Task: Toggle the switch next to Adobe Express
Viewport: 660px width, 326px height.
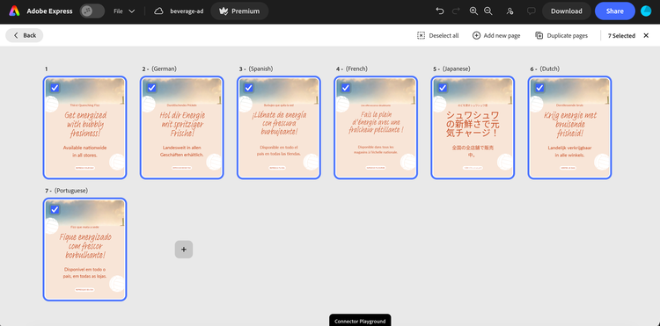Action: 92,11
